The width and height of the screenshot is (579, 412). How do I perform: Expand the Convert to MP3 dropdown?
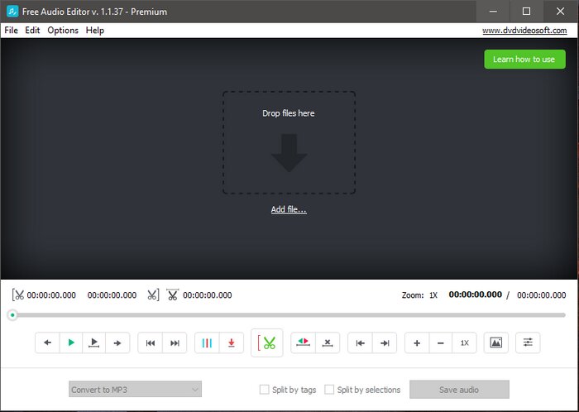pos(135,390)
